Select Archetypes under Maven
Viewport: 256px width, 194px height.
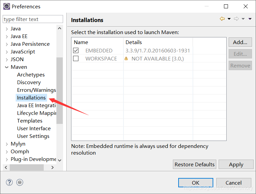(x=31, y=74)
